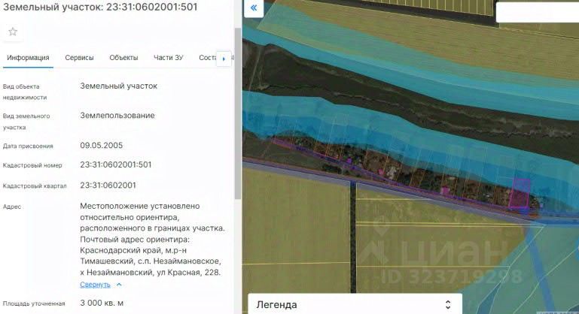This screenshot has height=314, width=579.
Task: Collapse the info panel with double-chevron
Action: coord(254,8)
